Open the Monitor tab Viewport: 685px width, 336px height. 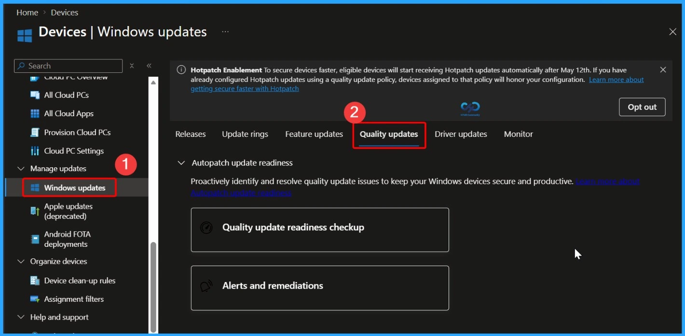click(x=519, y=134)
